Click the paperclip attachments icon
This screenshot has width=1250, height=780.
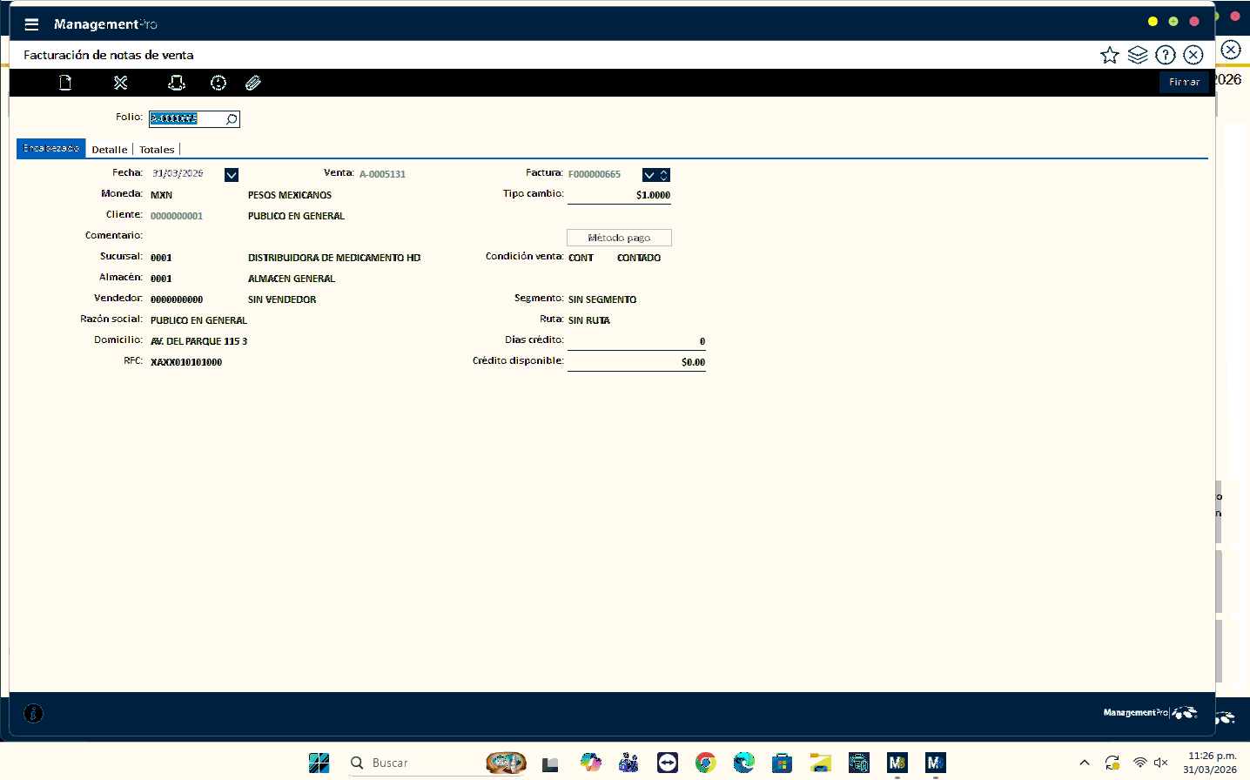click(x=253, y=83)
